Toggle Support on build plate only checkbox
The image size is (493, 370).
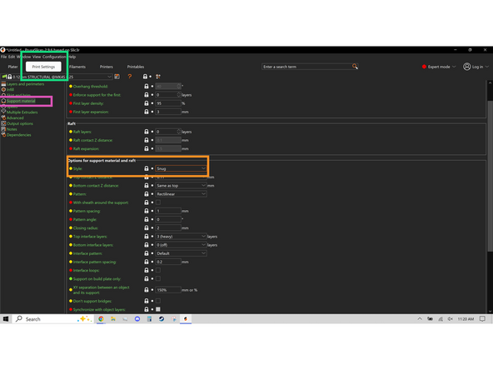[158, 279]
